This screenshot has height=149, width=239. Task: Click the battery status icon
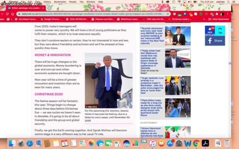tap(196, 2)
